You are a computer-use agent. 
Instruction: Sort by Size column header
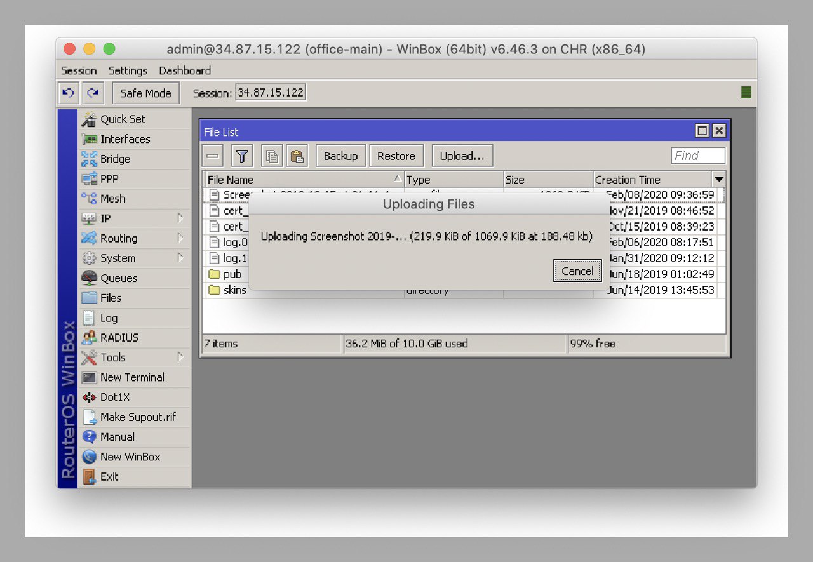[548, 179]
